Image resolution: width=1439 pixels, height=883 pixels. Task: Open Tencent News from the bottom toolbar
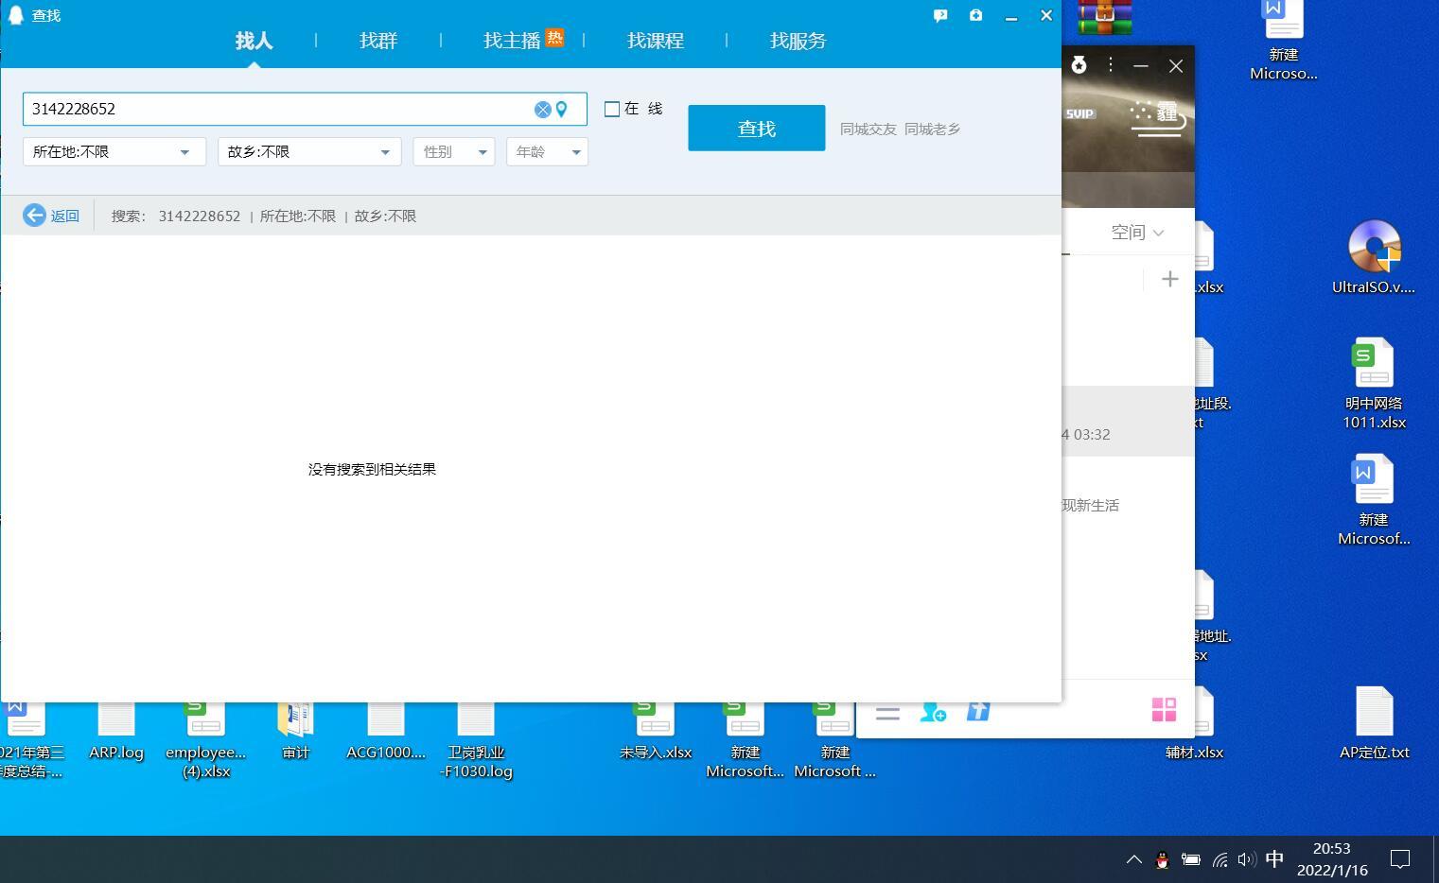[978, 711]
